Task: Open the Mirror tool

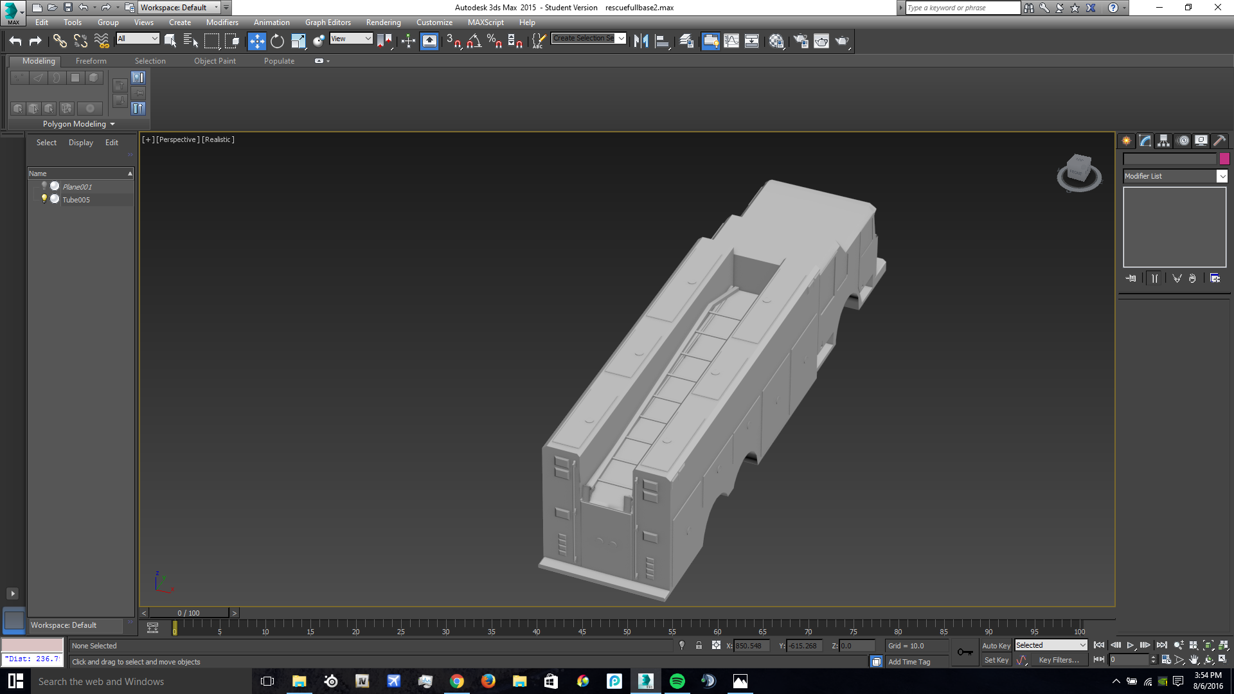Action: click(x=641, y=41)
